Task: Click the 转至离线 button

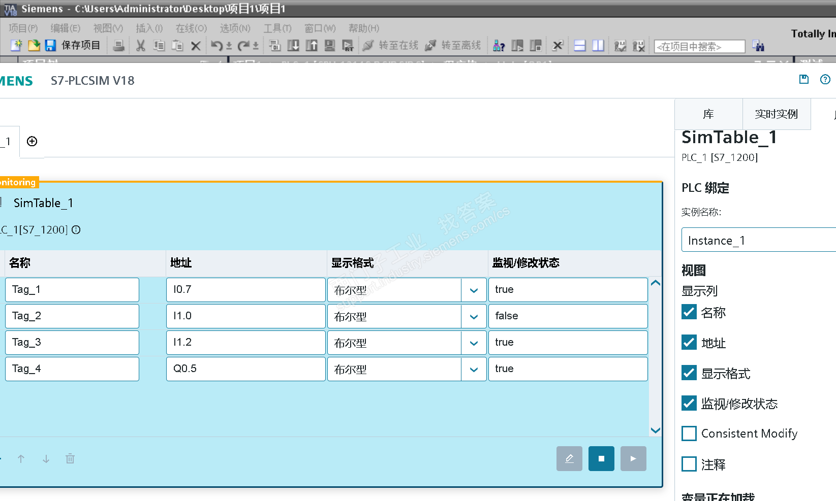Action: point(453,46)
